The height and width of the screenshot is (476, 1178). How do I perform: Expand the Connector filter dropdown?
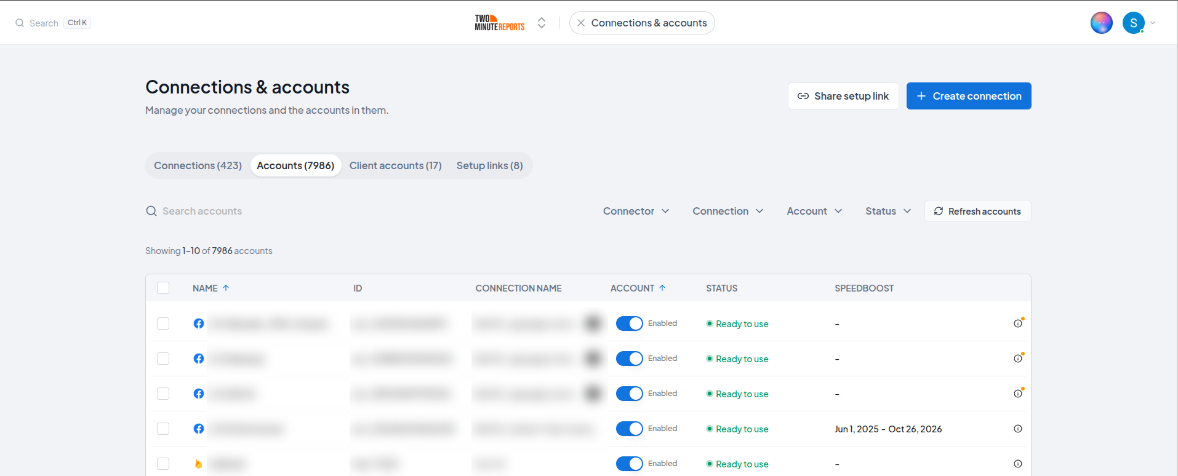pyautogui.click(x=636, y=211)
